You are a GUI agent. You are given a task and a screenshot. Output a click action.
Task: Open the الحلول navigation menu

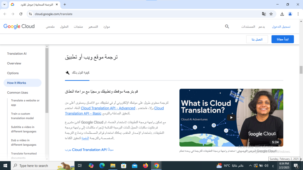click(x=64, y=27)
